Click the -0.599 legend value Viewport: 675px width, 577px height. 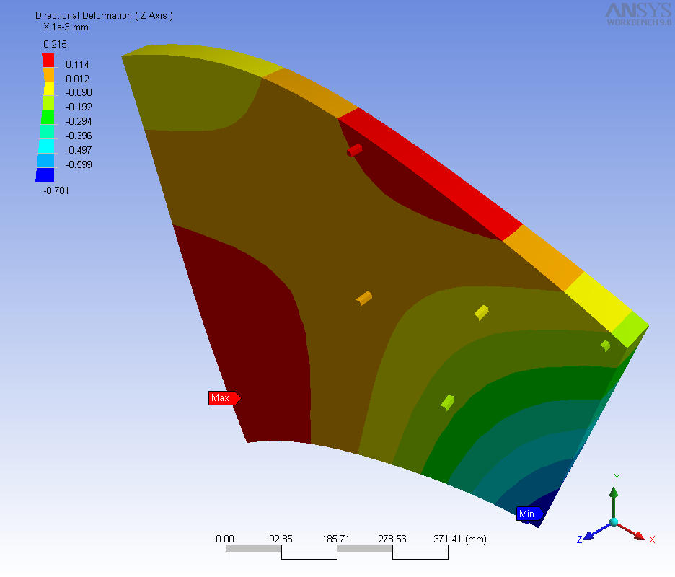click(79, 164)
